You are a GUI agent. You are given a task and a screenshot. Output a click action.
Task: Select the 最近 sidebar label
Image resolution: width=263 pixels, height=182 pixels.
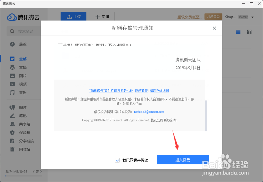23,44
